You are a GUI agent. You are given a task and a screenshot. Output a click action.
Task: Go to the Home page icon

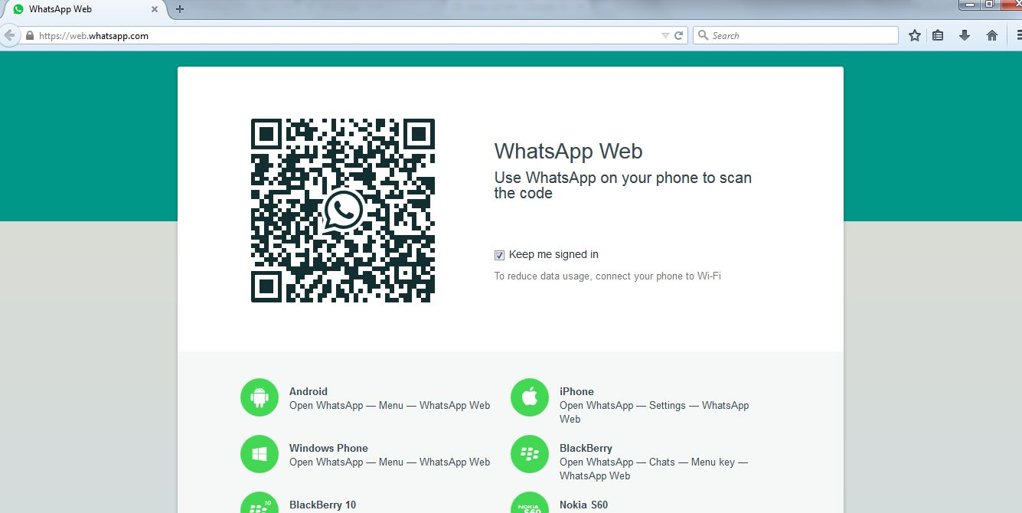coord(992,35)
